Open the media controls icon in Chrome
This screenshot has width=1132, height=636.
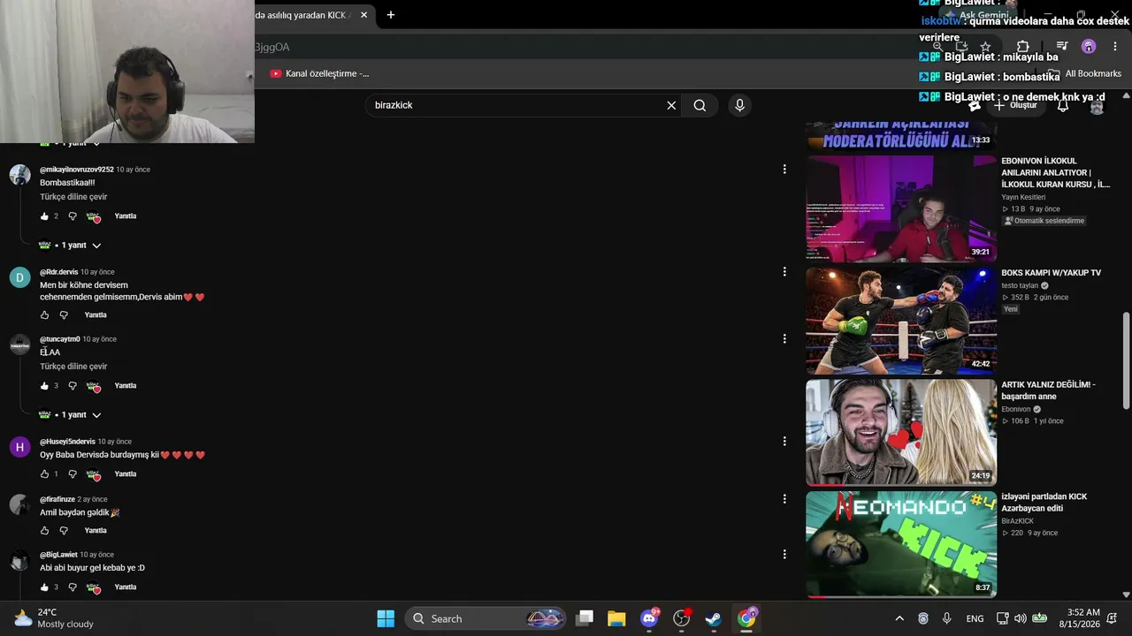pyautogui.click(x=1062, y=47)
